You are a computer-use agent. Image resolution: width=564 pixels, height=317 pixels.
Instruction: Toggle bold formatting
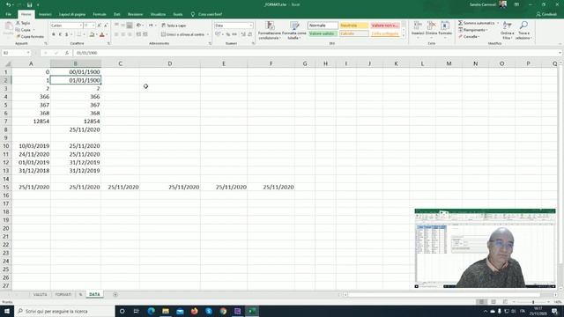pyautogui.click(x=54, y=34)
